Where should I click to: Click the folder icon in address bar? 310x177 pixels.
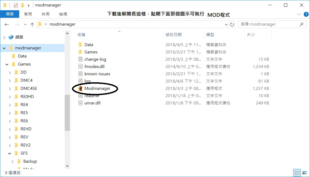(x=40, y=24)
